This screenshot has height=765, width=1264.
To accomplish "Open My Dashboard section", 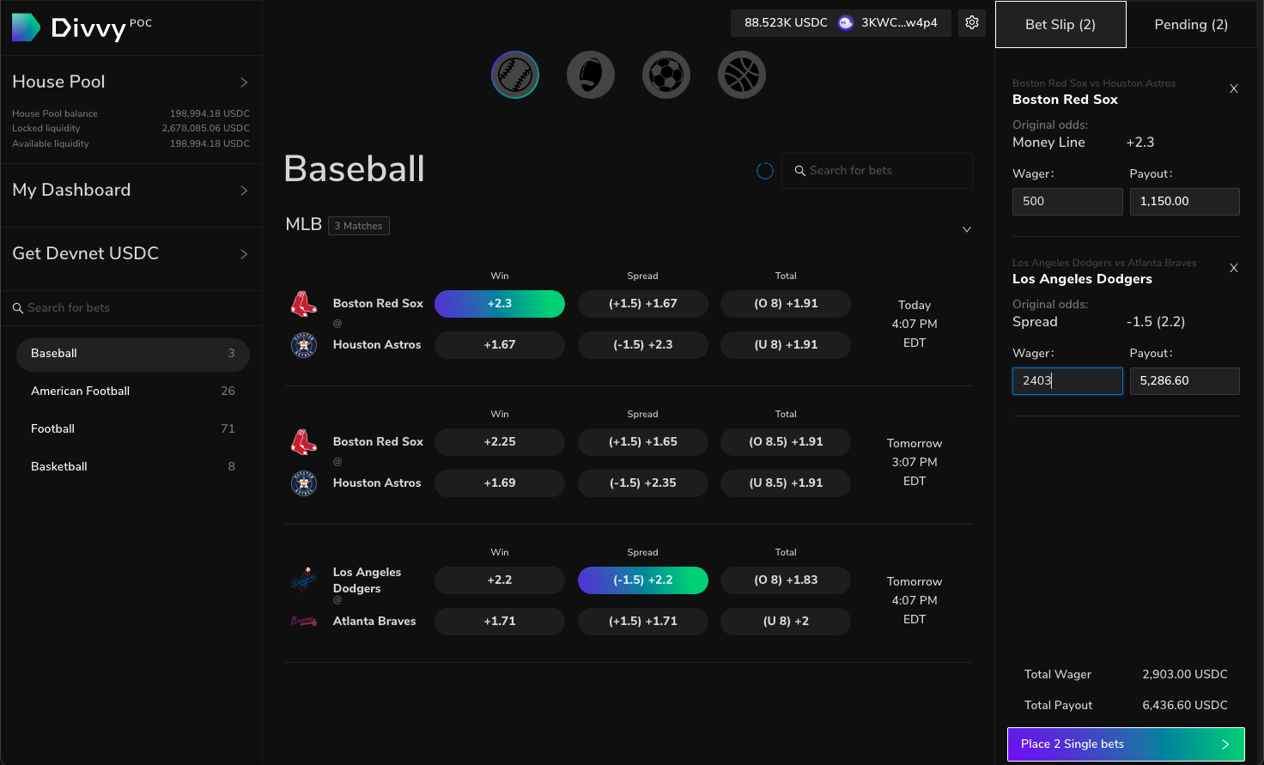I will tap(131, 191).
